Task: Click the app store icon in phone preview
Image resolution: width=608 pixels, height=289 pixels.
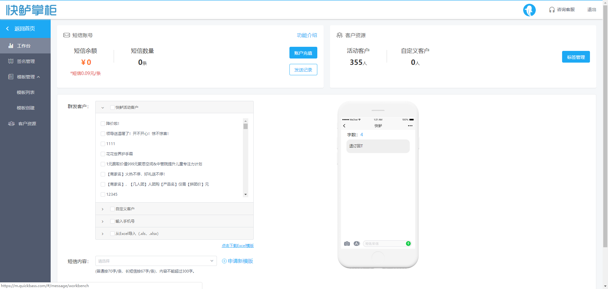Action: 357,243
